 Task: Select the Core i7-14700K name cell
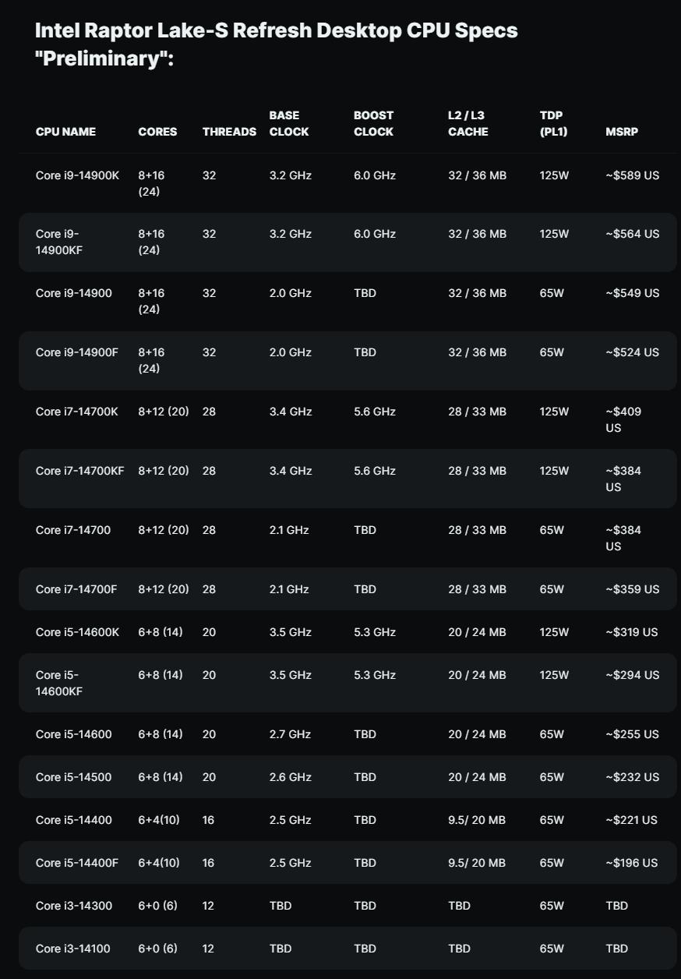[76, 412]
